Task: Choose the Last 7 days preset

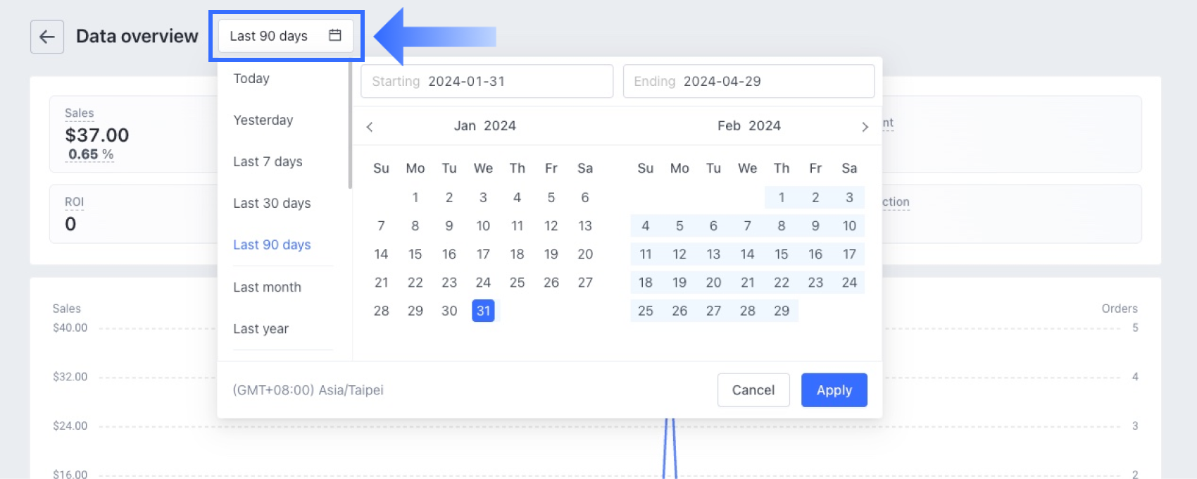Action: point(268,161)
